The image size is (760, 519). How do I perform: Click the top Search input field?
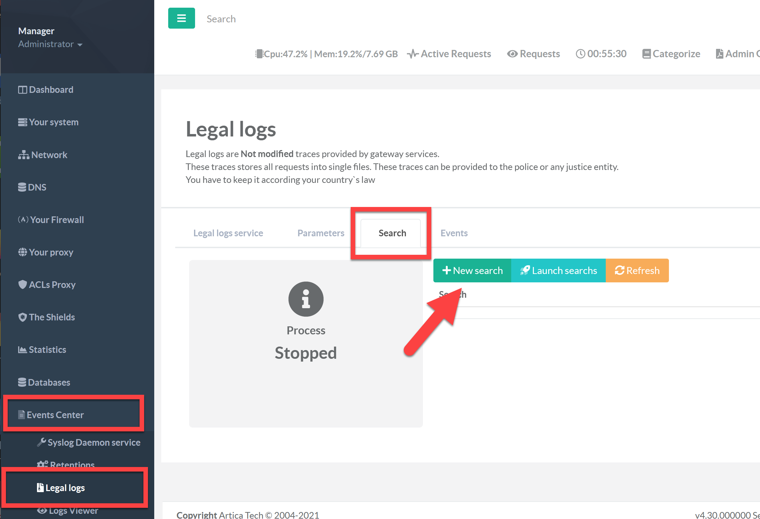pyautogui.click(x=221, y=19)
